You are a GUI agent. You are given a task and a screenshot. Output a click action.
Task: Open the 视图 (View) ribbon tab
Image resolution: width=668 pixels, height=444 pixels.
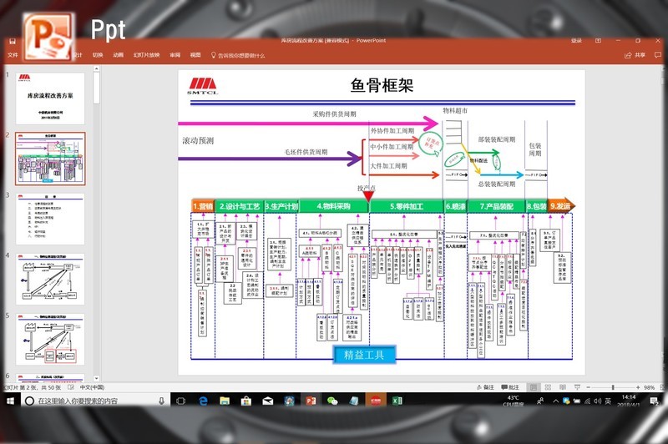coord(195,55)
